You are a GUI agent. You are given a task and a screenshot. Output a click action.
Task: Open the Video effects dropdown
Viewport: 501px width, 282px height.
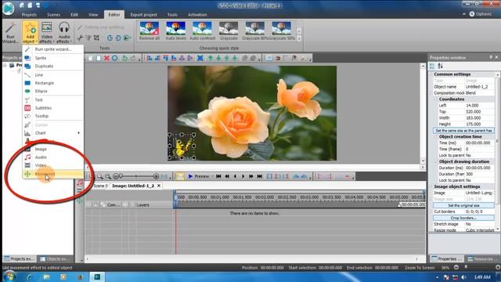(x=47, y=33)
